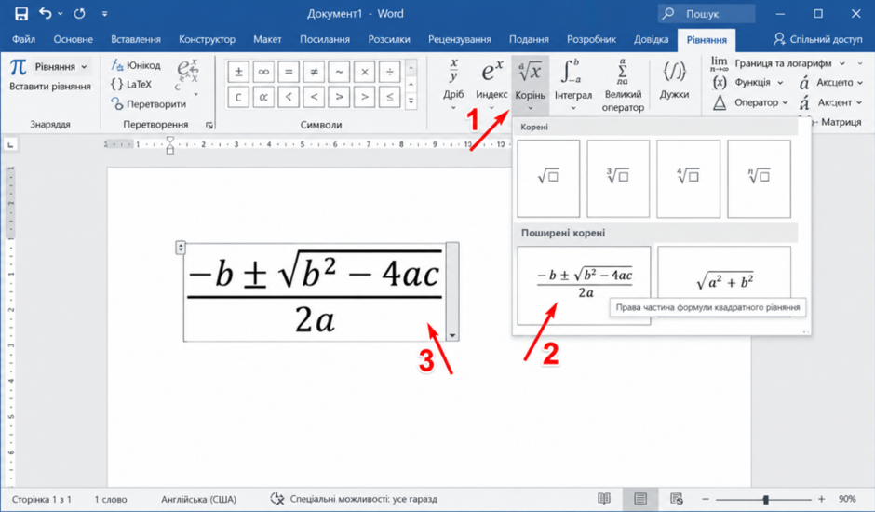Insert the sqrt a²+b² template
The height and width of the screenshot is (512, 875).
(x=724, y=282)
